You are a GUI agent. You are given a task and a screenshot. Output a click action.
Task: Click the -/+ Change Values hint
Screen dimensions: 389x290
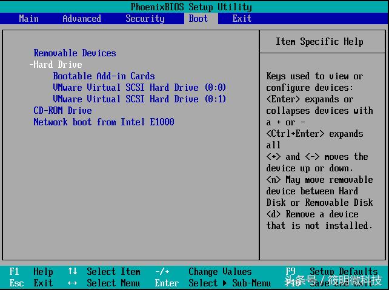click(x=204, y=271)
